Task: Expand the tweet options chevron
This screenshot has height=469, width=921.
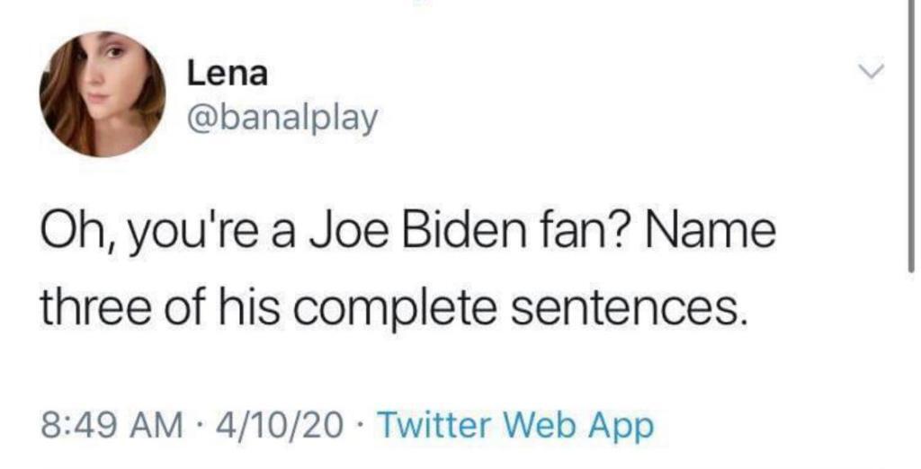Action: pos(871,72)
